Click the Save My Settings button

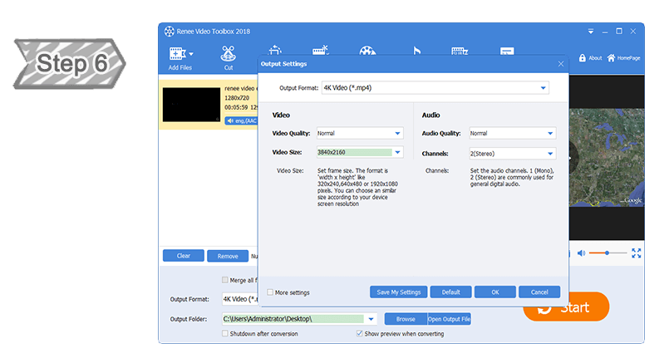pos(398,292)
